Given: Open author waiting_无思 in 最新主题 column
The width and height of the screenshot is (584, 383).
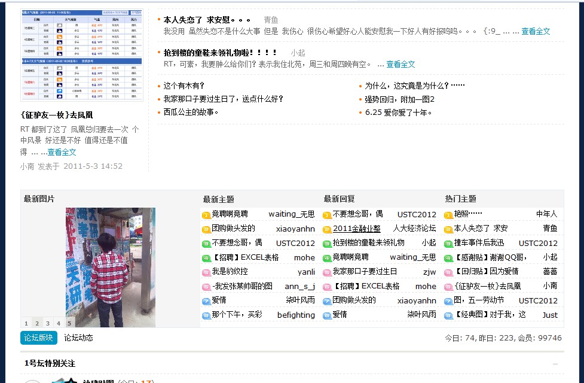Looking at the screenshot, I should pyautogui.click(x=292, y=214).
